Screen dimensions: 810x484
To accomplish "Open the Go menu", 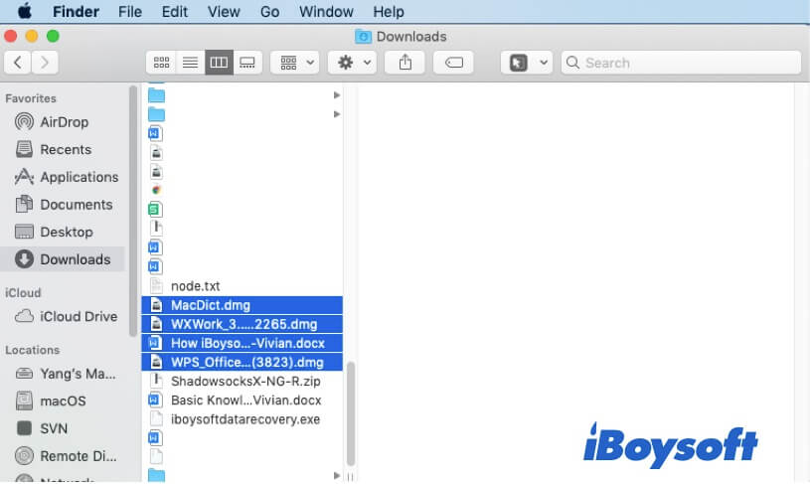I will (x=269, y=12).
